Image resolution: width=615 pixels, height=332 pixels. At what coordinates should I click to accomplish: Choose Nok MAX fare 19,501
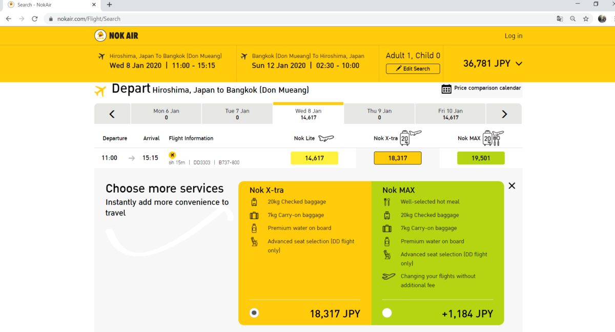pos(481,158)
